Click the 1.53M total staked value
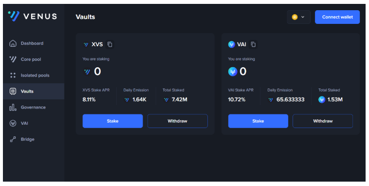369x186 pixels. (x=335, y=100)
